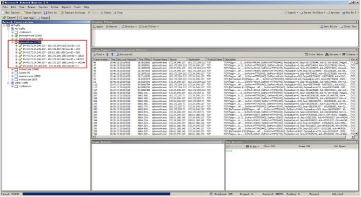Sort by the Time Offset column header

(145, 60)
